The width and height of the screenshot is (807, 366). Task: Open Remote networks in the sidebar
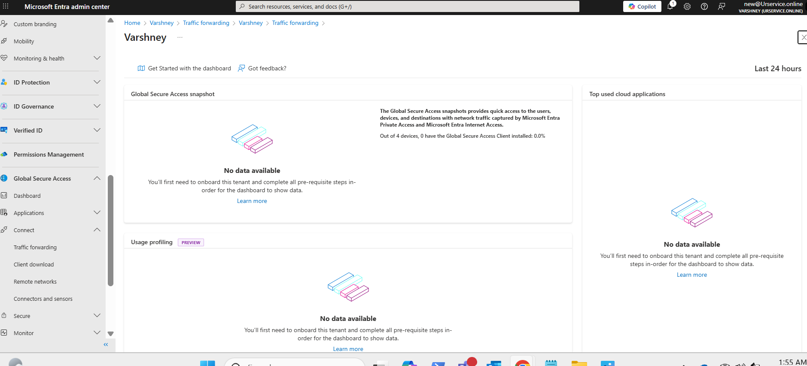[35, 281]
